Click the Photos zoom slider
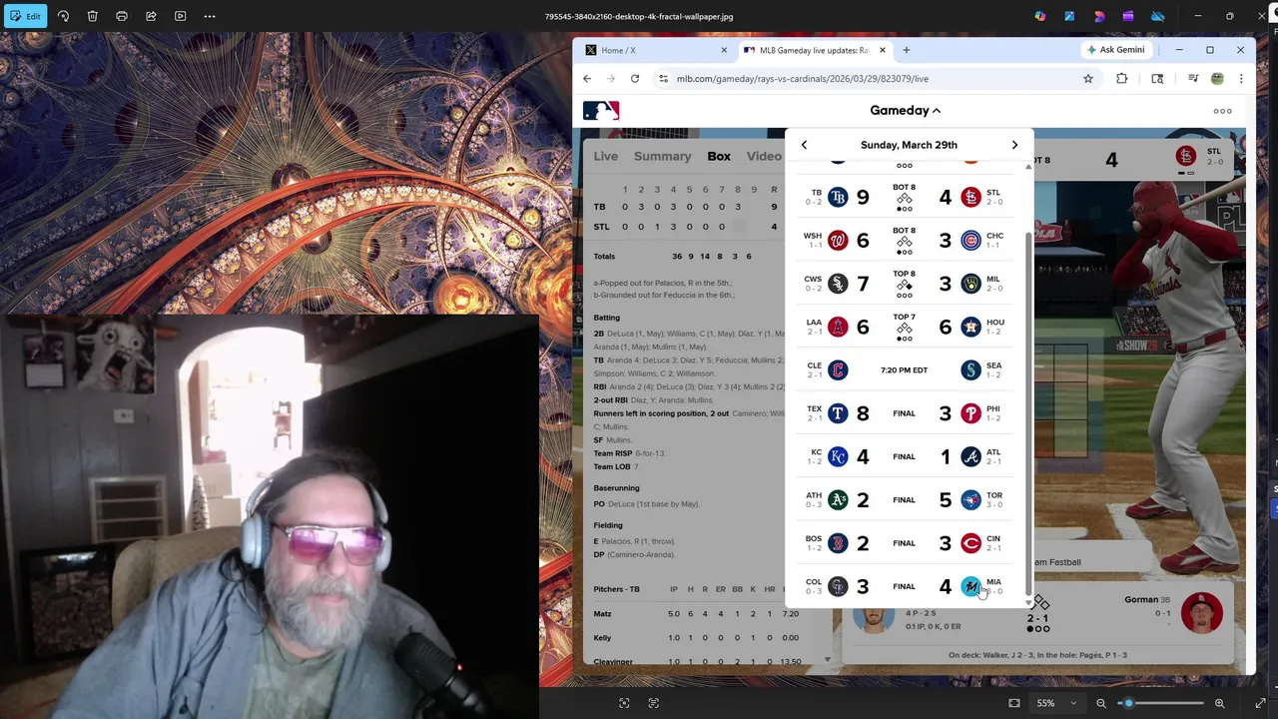 point(1160,703)
